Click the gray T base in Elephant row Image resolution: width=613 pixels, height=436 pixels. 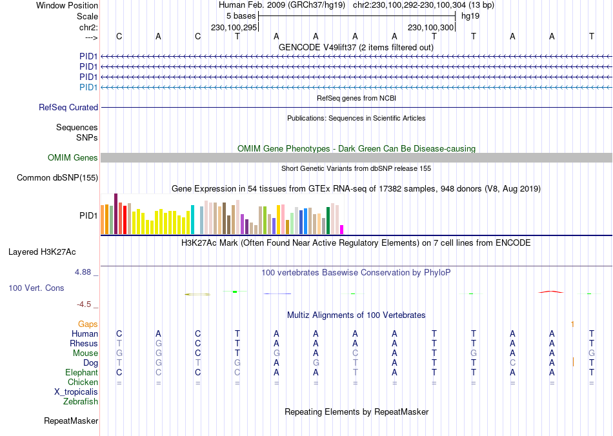point(355,372)
